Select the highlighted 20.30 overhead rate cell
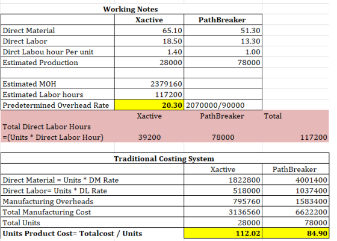 [x=149, y=105]
